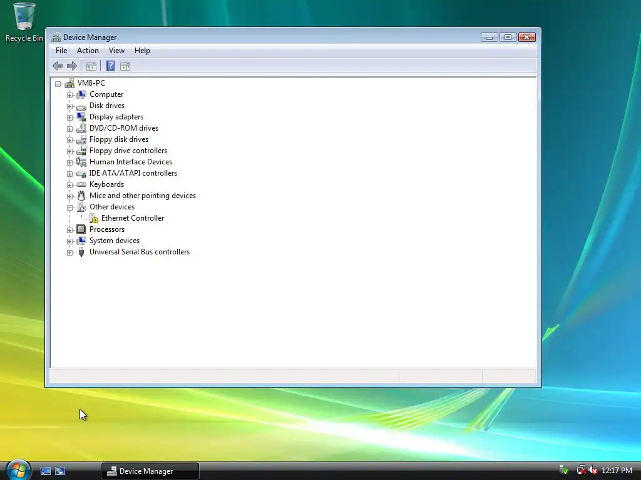Expand Mice and other pointing devices

click(69, 196)
